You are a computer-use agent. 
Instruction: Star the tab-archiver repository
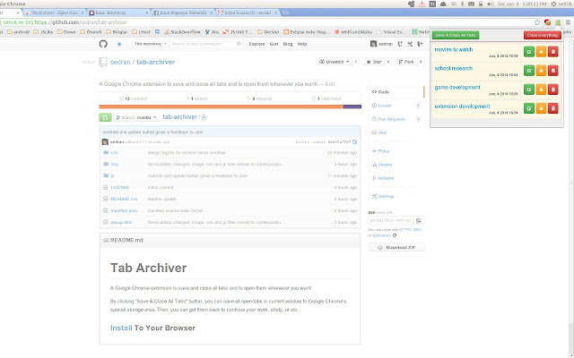(374, 62)
